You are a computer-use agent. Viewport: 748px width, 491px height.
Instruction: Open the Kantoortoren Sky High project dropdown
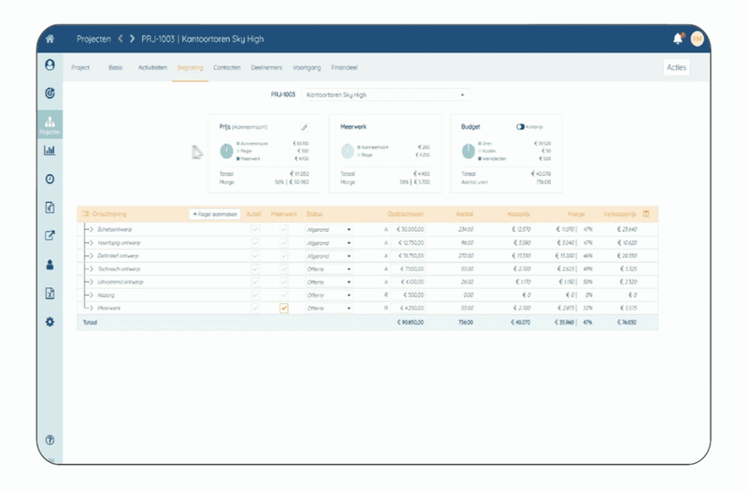(383, 94)
